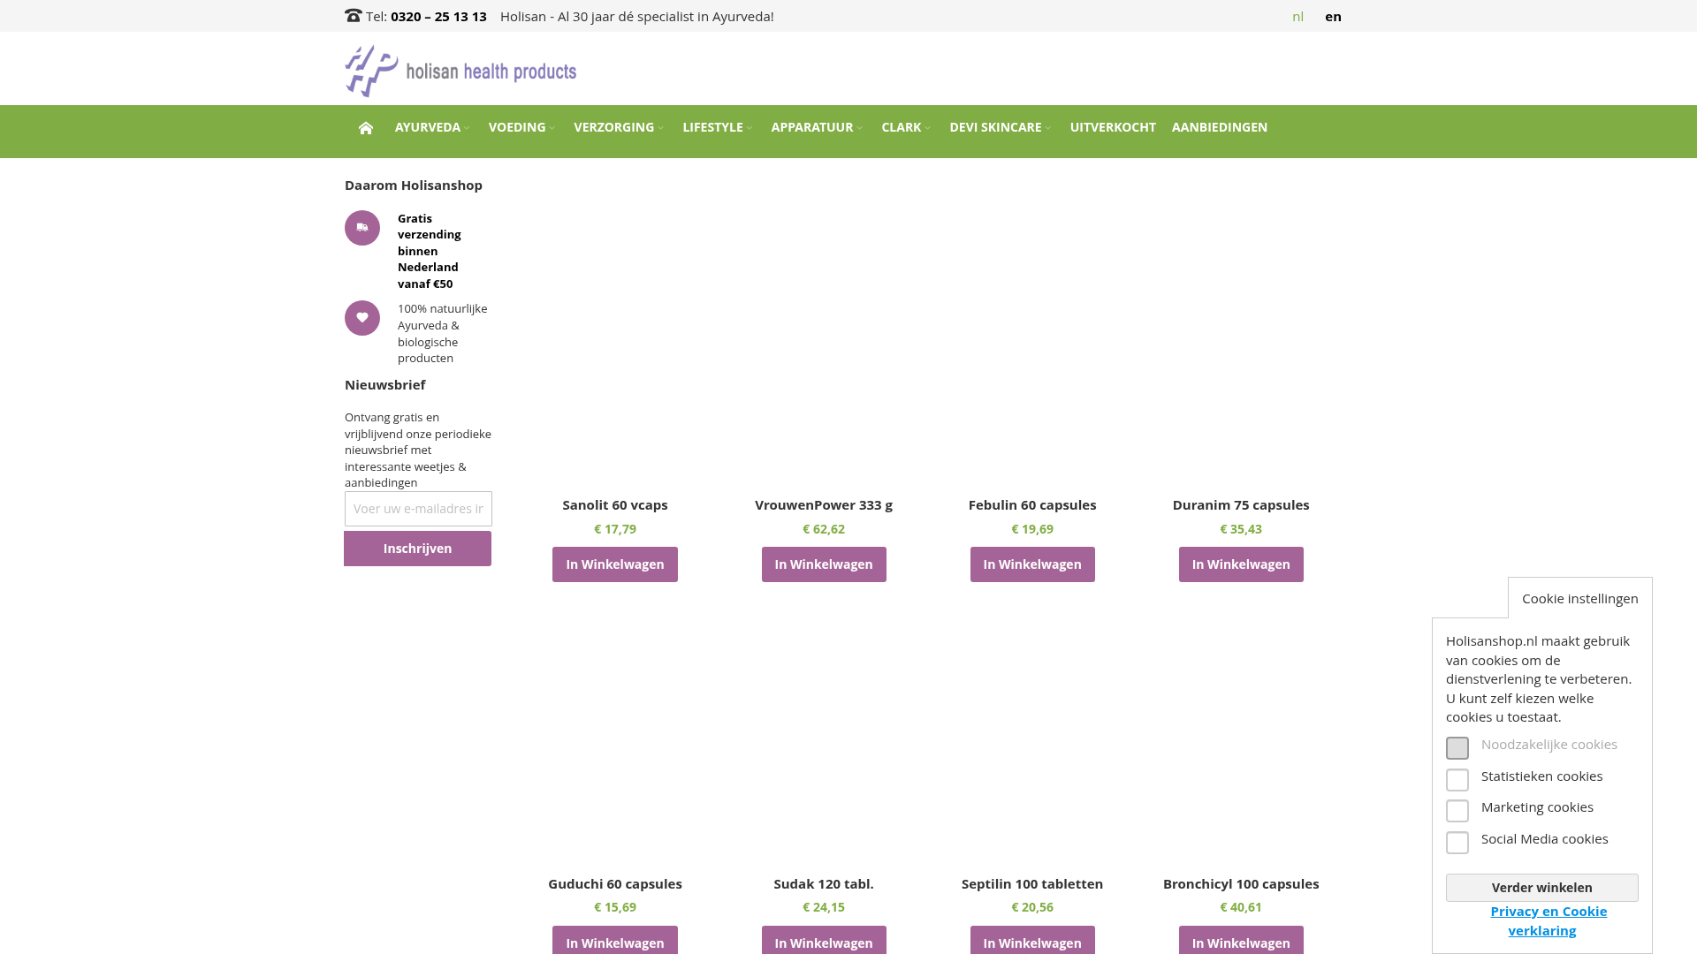Viewport: 1697px width, 954px height.
Task: Toggle Noodzakelijke cookies checkbox
Action: coord(1457,748)
